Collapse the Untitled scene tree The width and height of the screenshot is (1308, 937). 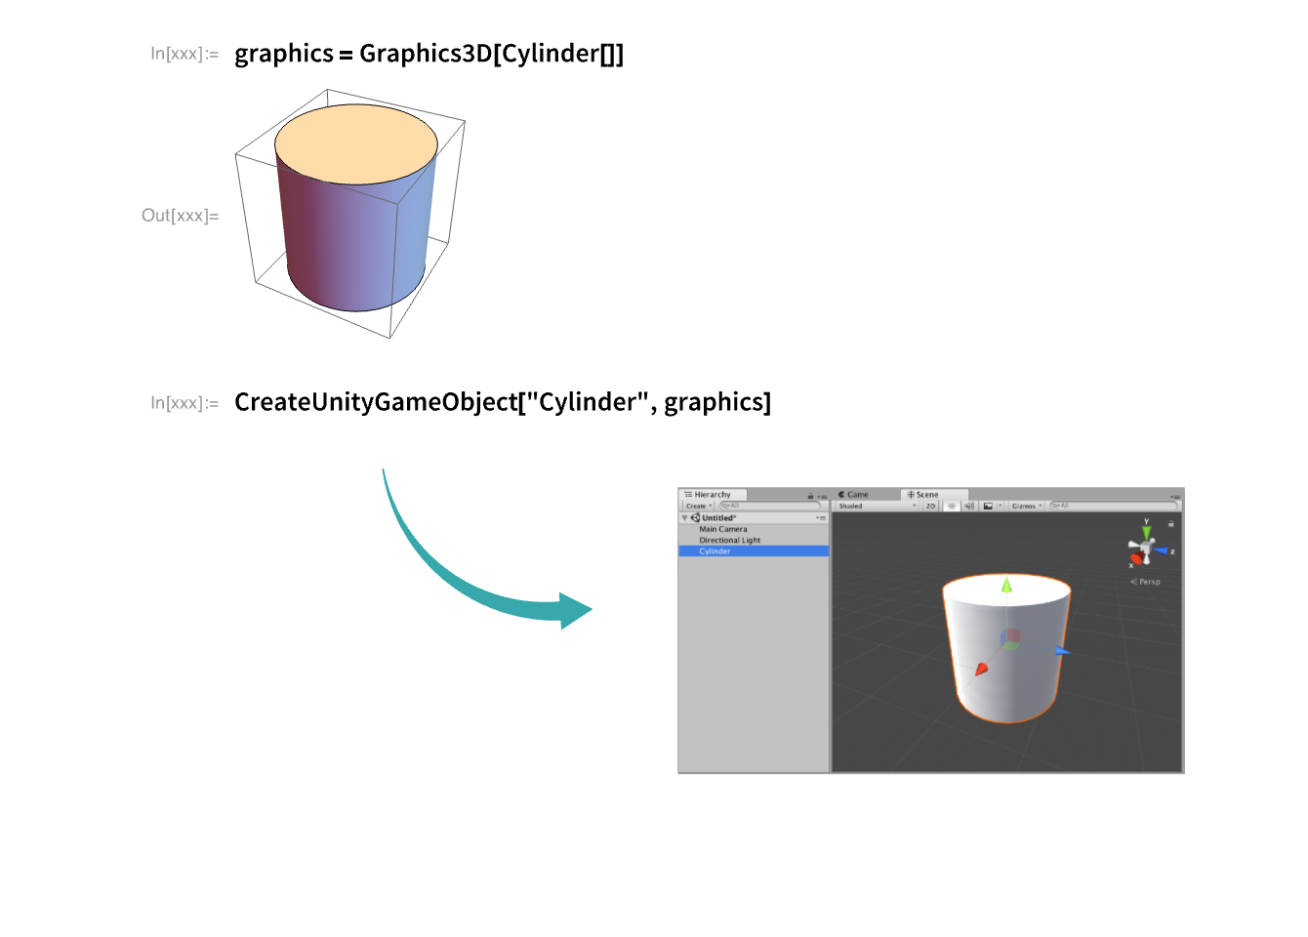pyautogui.click(x=685, y=517)
